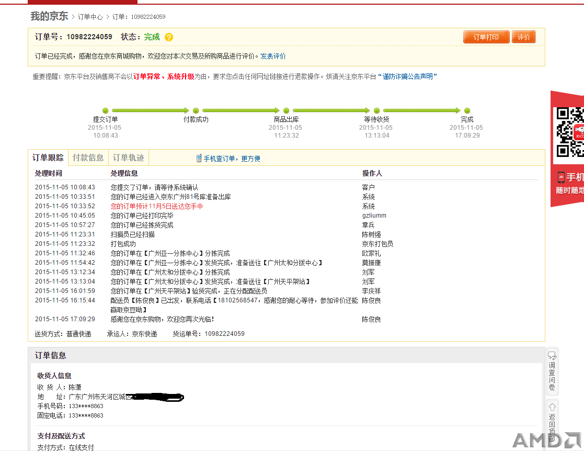
Task: Open the 谨防诈骗公告声明 link
Action: click(x=407, y=76)
